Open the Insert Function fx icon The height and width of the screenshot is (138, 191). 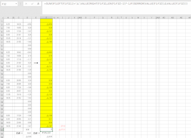38,4
